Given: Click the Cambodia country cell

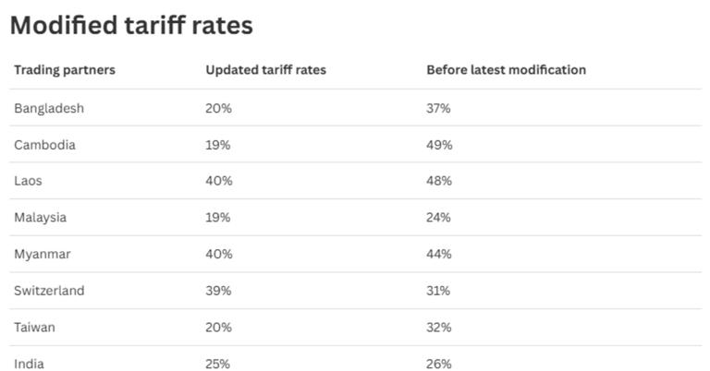Looking at the screenshot, I should click(44, 145).
